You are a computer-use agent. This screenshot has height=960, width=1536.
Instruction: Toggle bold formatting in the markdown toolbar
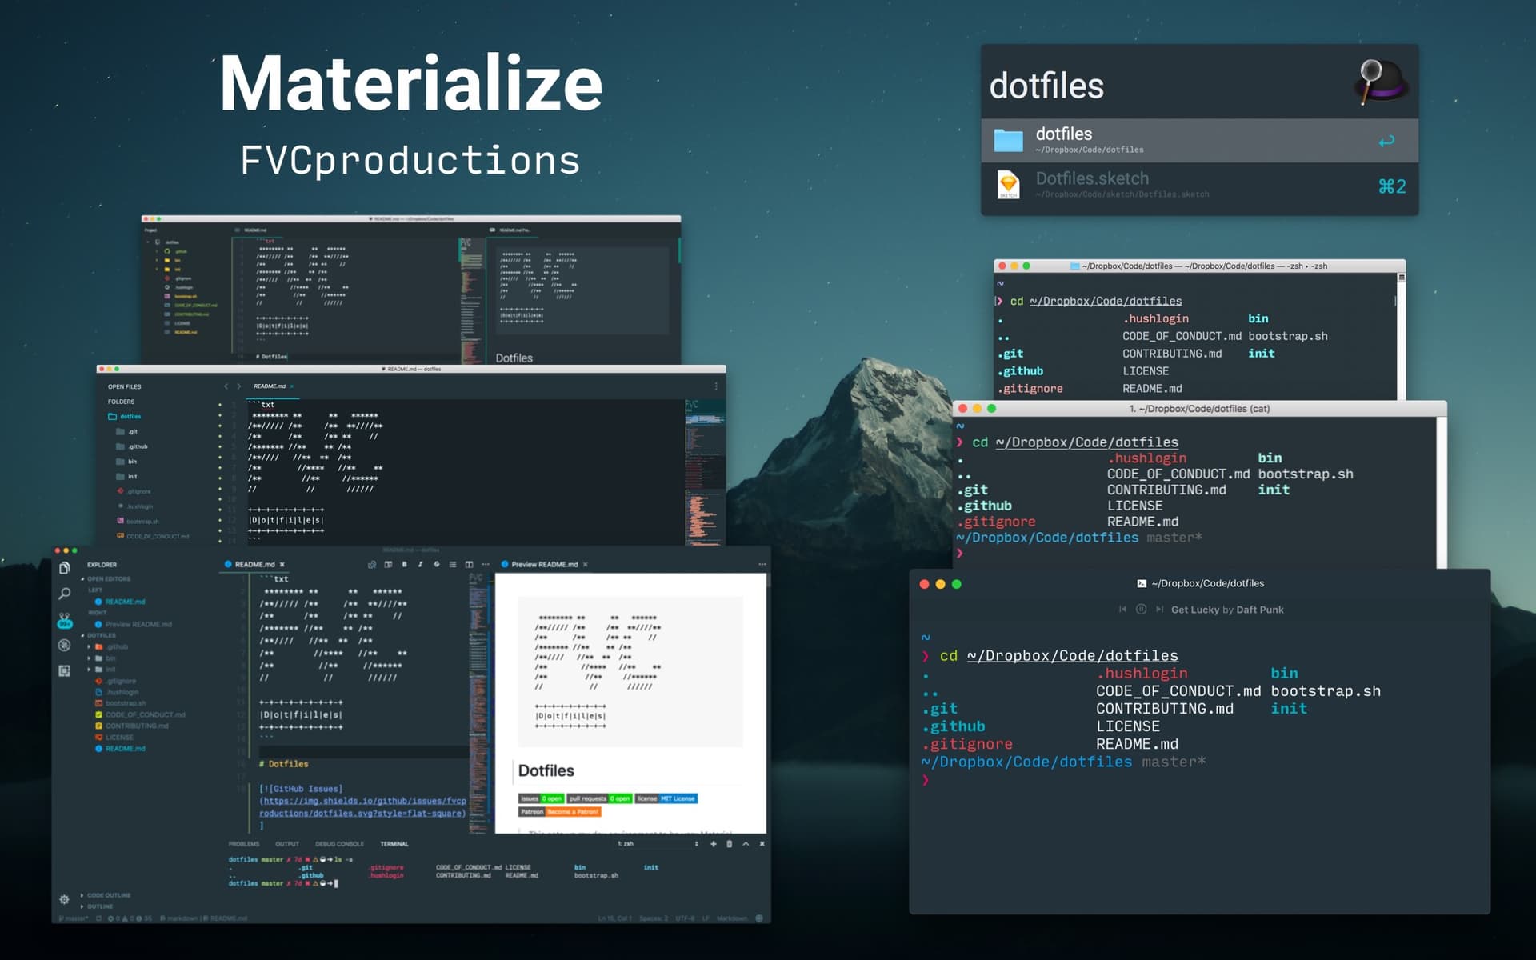tap(405, 564)
